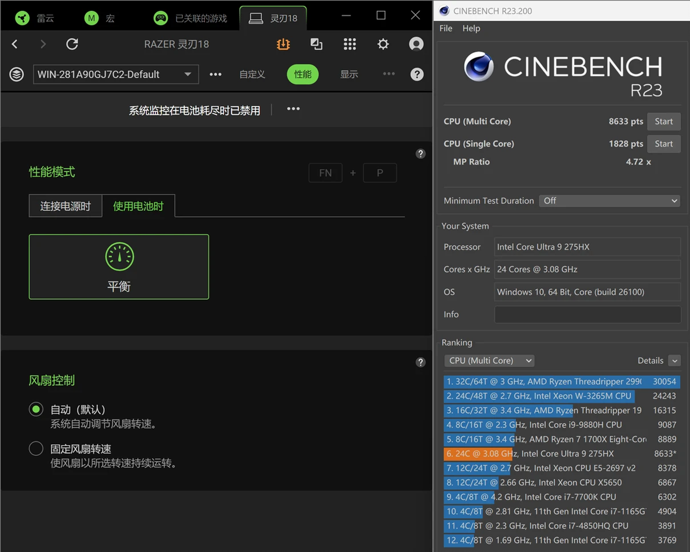Open system monitor three-dot menu
This screenshot has height=552, width=690.
(293, 109)
